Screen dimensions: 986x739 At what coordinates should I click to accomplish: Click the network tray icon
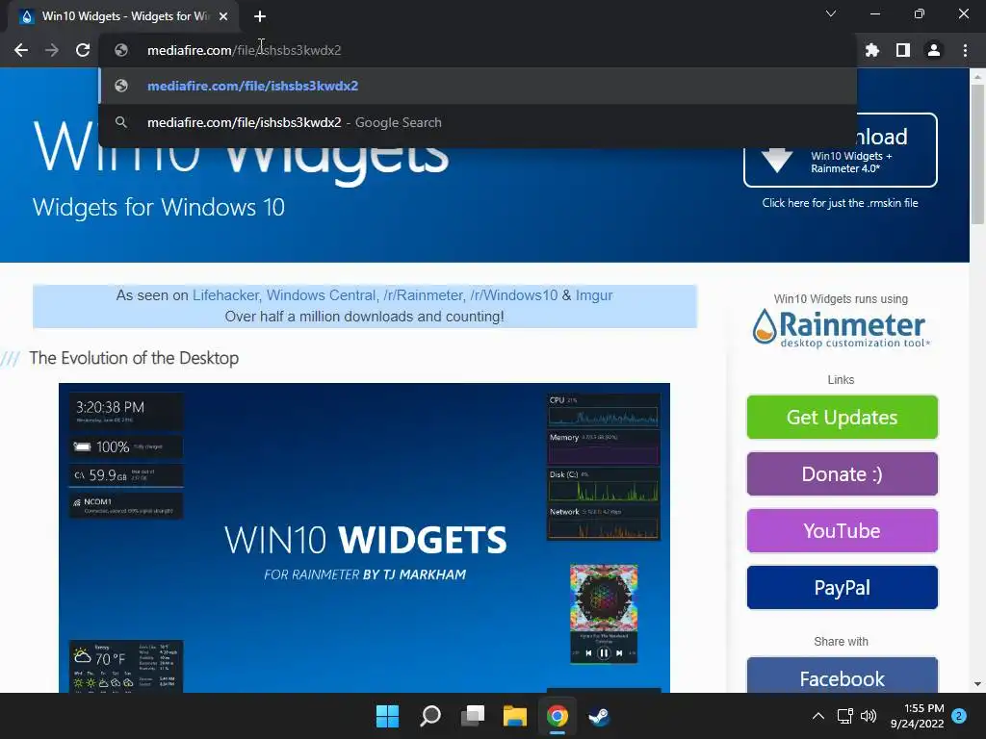[x=845, y=716]
